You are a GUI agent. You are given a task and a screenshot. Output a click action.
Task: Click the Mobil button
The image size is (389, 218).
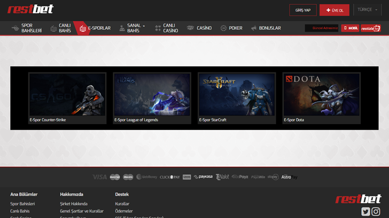(350, 28)
